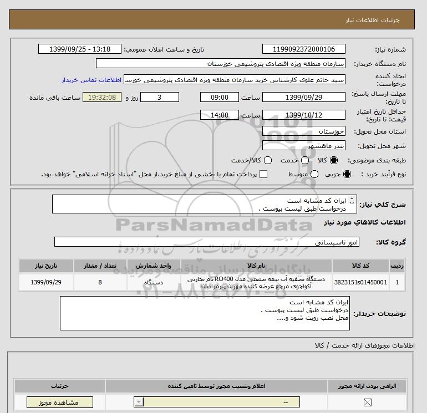This screenshot has width=427, height=413.
Task: Open the buyer contact information link
Action: pos(91,80)
